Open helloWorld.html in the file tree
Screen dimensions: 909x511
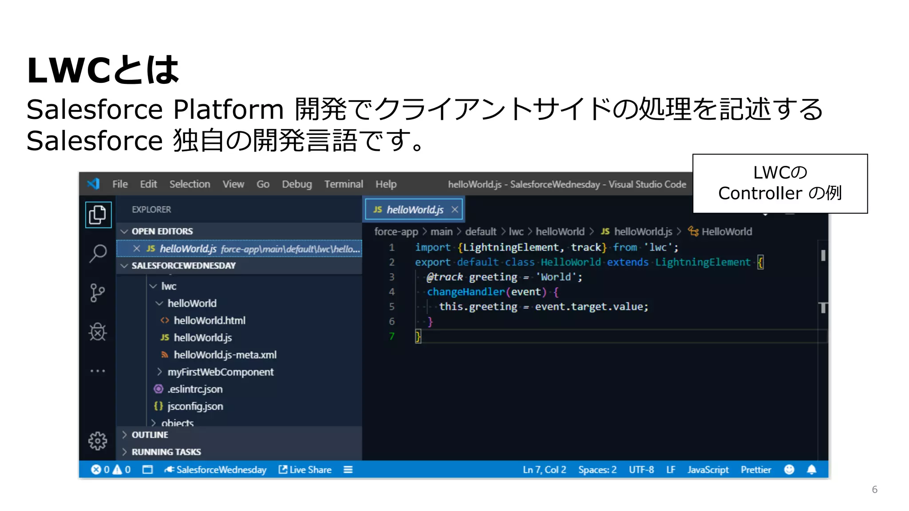(x=209, y=320)
